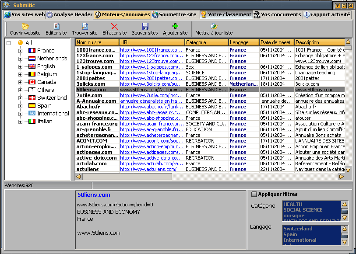Select the Belgium flag icon

click(32, 74)
